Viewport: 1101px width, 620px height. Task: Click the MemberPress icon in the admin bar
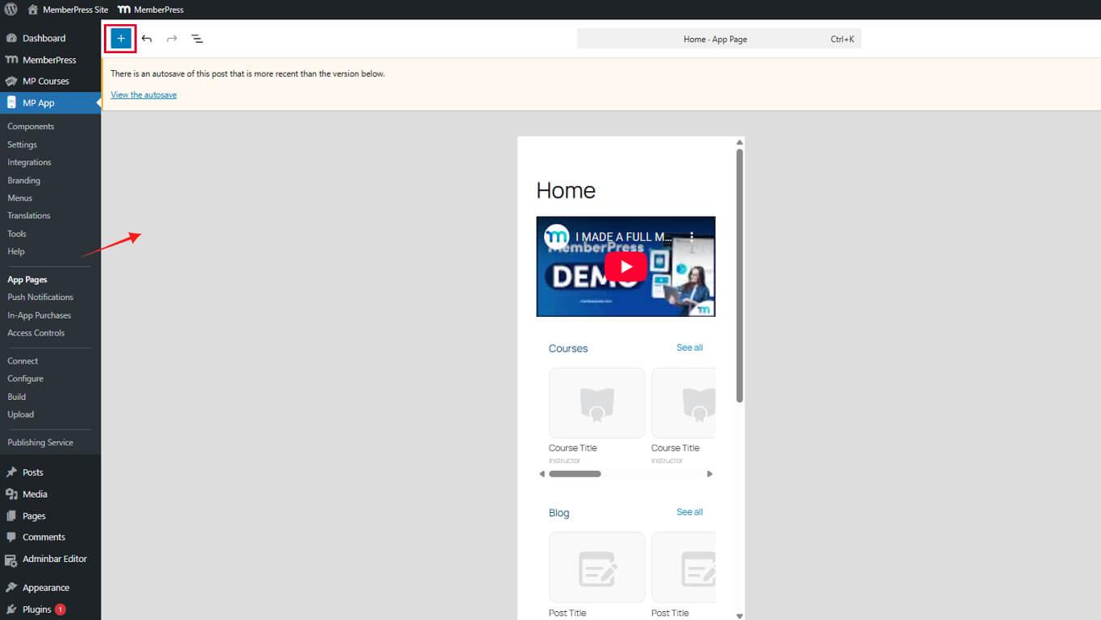click(123, 10)
